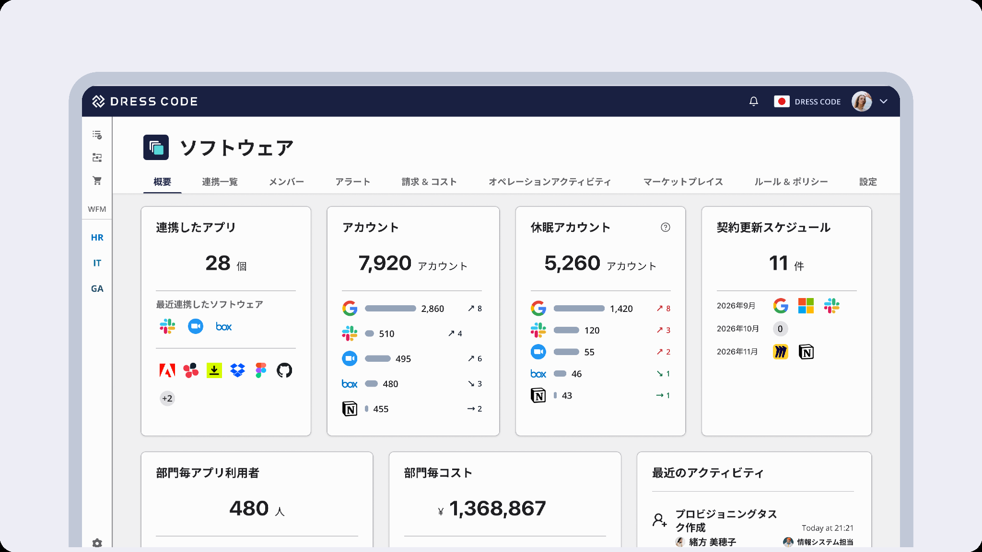Screen dimensions: 982x552
Task: Open the オペレーションアクティビティ tab
Action: (550, 182)
